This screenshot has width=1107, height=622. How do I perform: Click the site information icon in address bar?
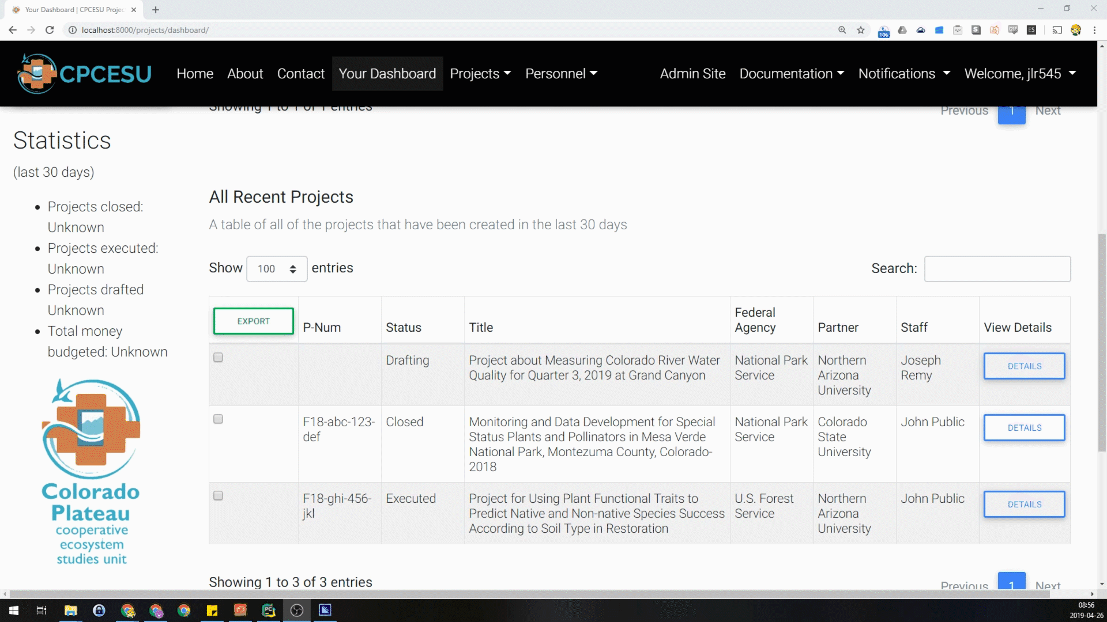[x=73, y=30]
